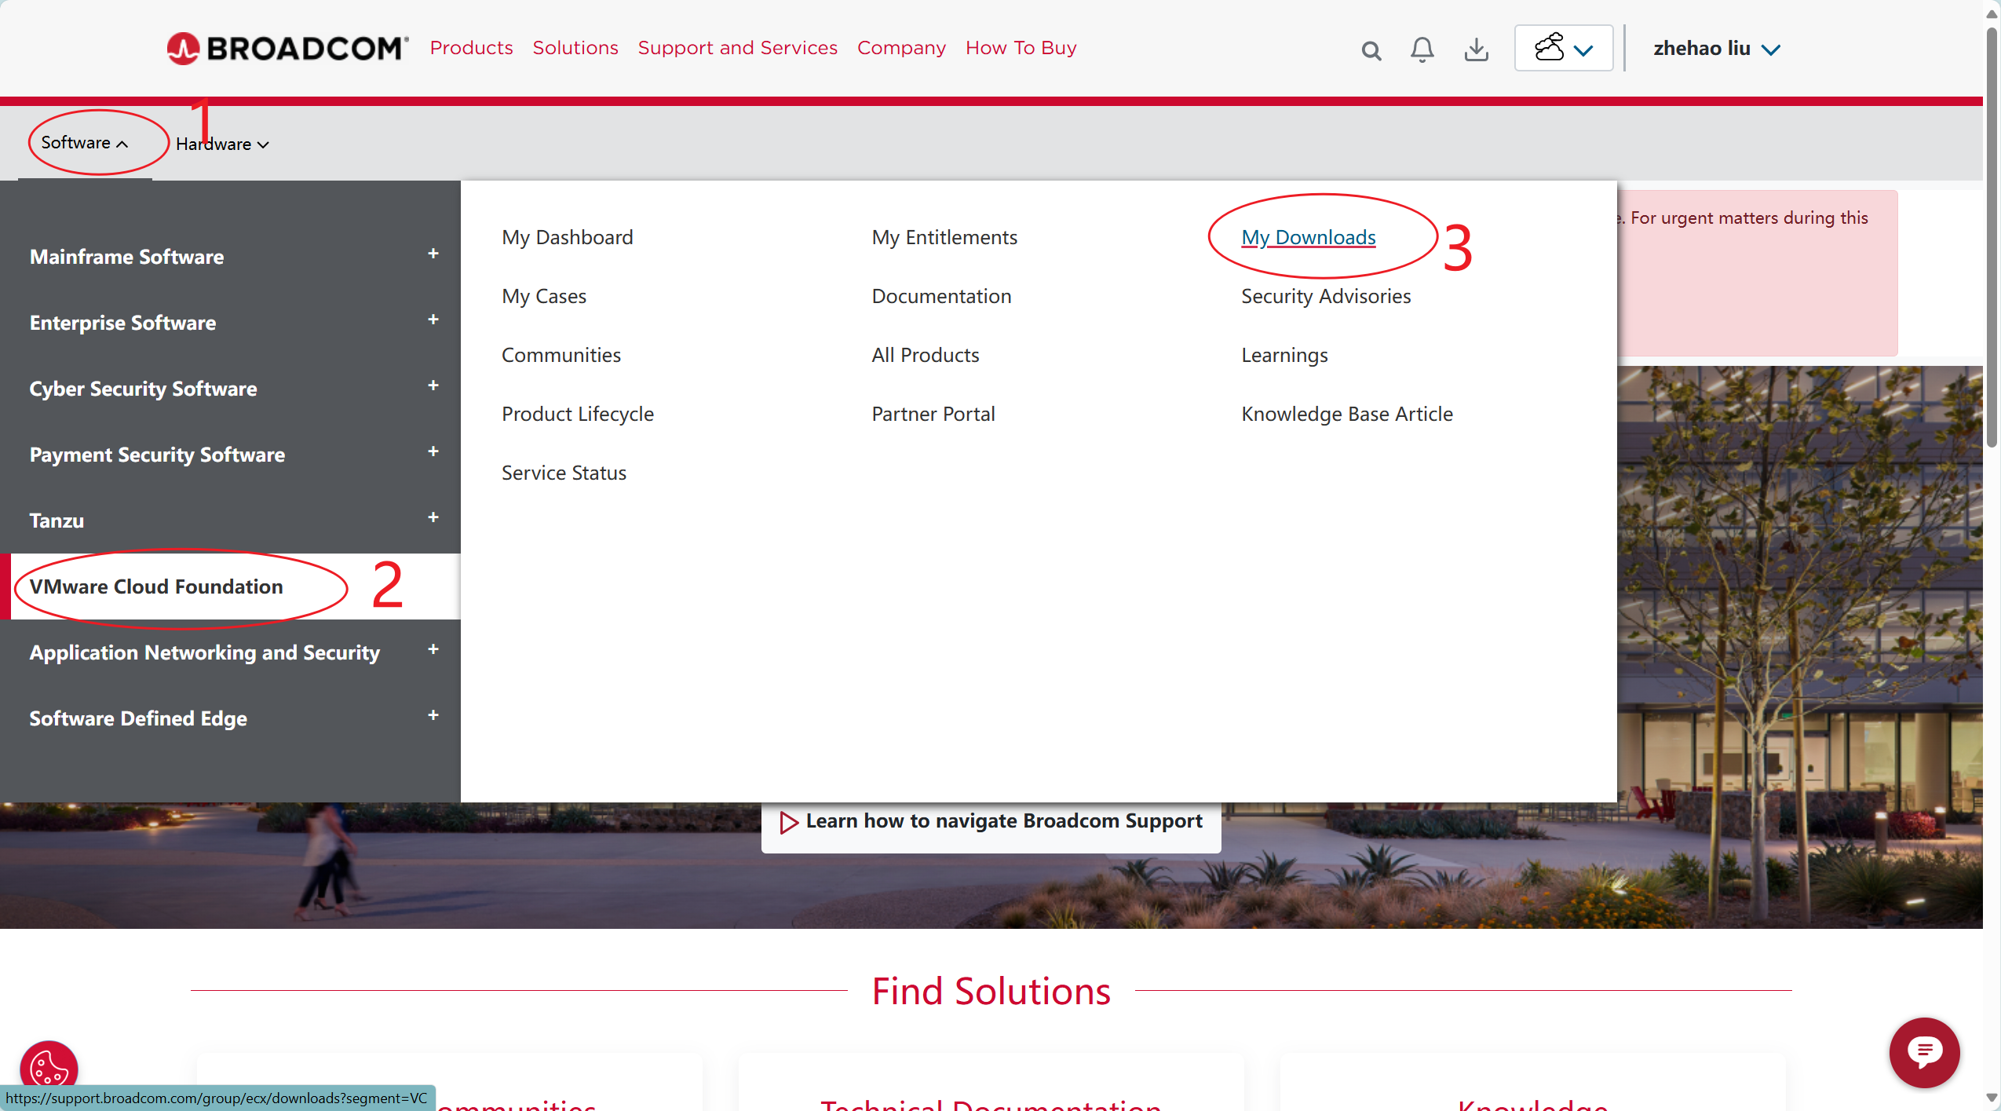Click the notifications bell icon

[x=1422, y=48]
